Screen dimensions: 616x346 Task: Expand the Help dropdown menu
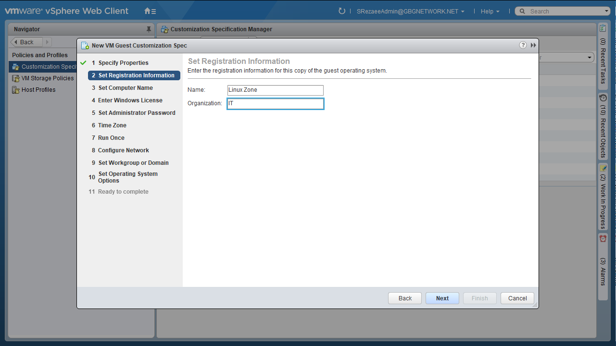[490, 12]
